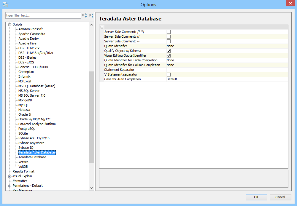The image size is (297, 206).
Task: Toggle Server Side Comment -- checkbox
Action: (169, 41)
